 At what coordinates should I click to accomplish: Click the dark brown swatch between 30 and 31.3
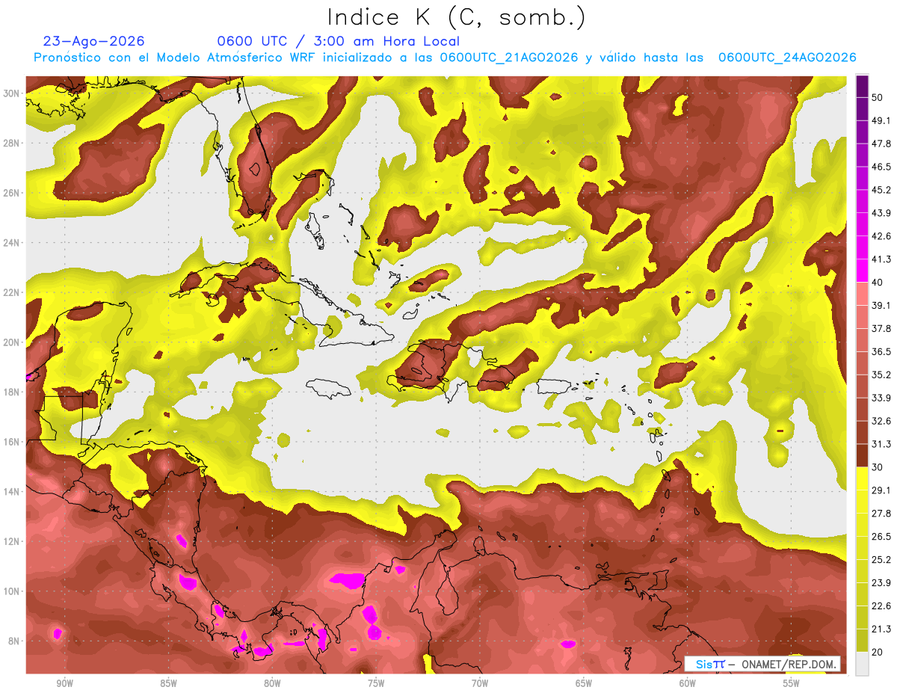862,456
